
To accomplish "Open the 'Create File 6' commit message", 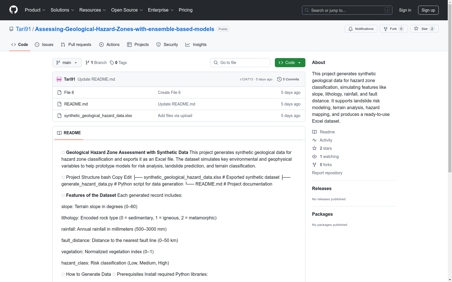I will (169, 92).
